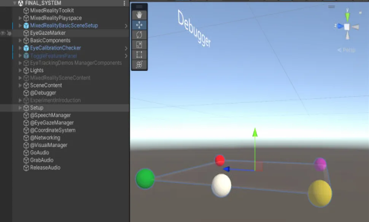Select EyeGazeMarker in hierarchy
The width and height of the screenshot is (369, 222).
click(x=48, y=33)
